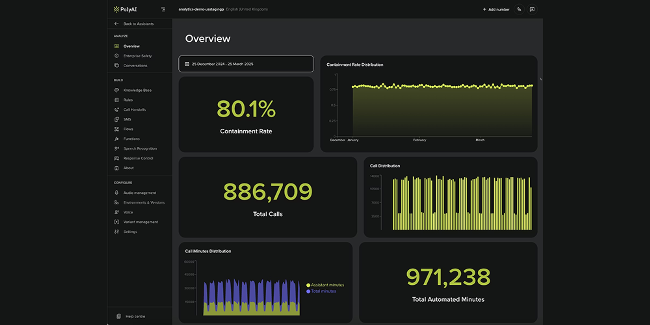Open Conversations in the Analyze section

(x=135, y=66)
